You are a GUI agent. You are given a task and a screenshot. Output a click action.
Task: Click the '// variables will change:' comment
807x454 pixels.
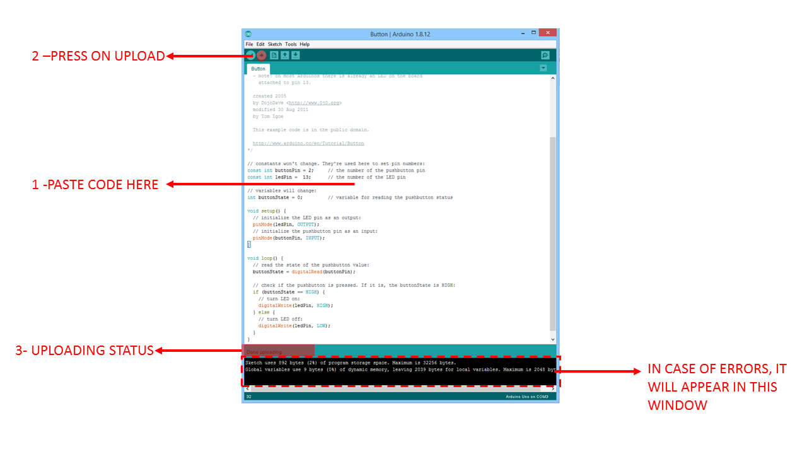(x=282, y=190)
